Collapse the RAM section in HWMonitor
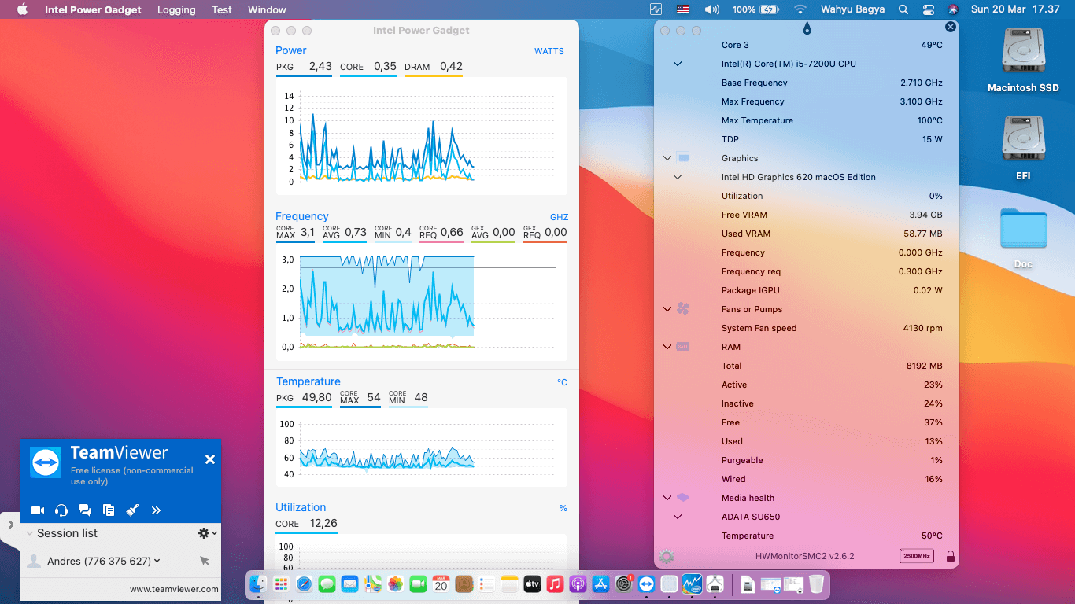 tap(667, 347)
